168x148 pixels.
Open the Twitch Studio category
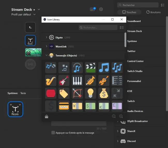pyautogui.click(x=135, y=71)
